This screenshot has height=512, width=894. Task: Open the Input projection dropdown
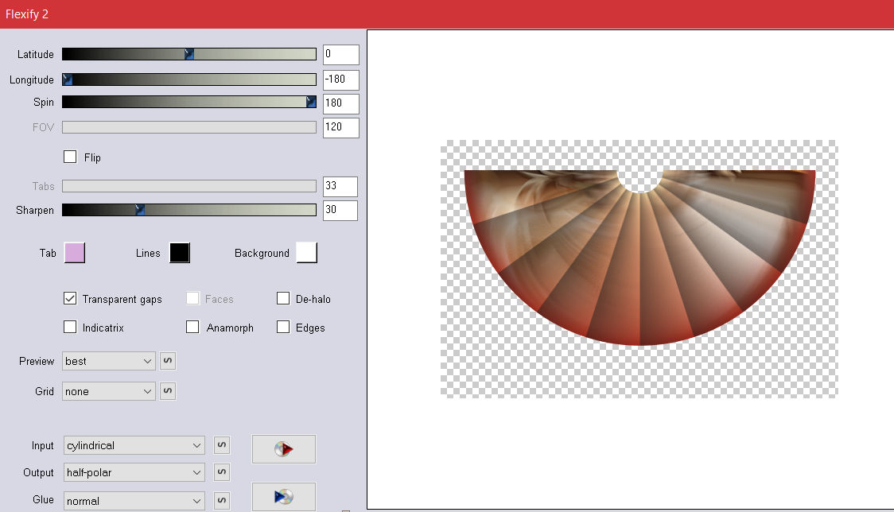[x=134, y=445]
